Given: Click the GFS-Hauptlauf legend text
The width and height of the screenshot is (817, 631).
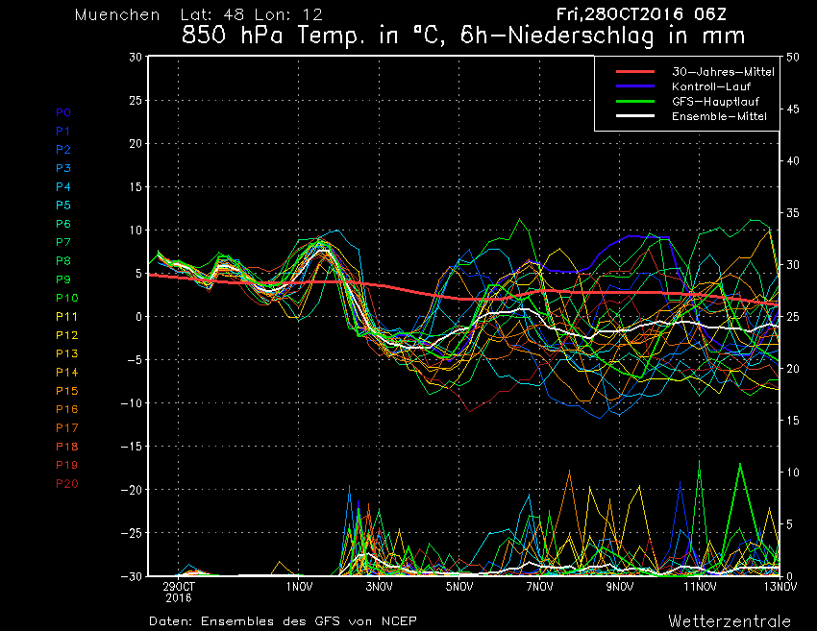Looking at the screenshot, I should pyautogui.click(x=715, y=102).
